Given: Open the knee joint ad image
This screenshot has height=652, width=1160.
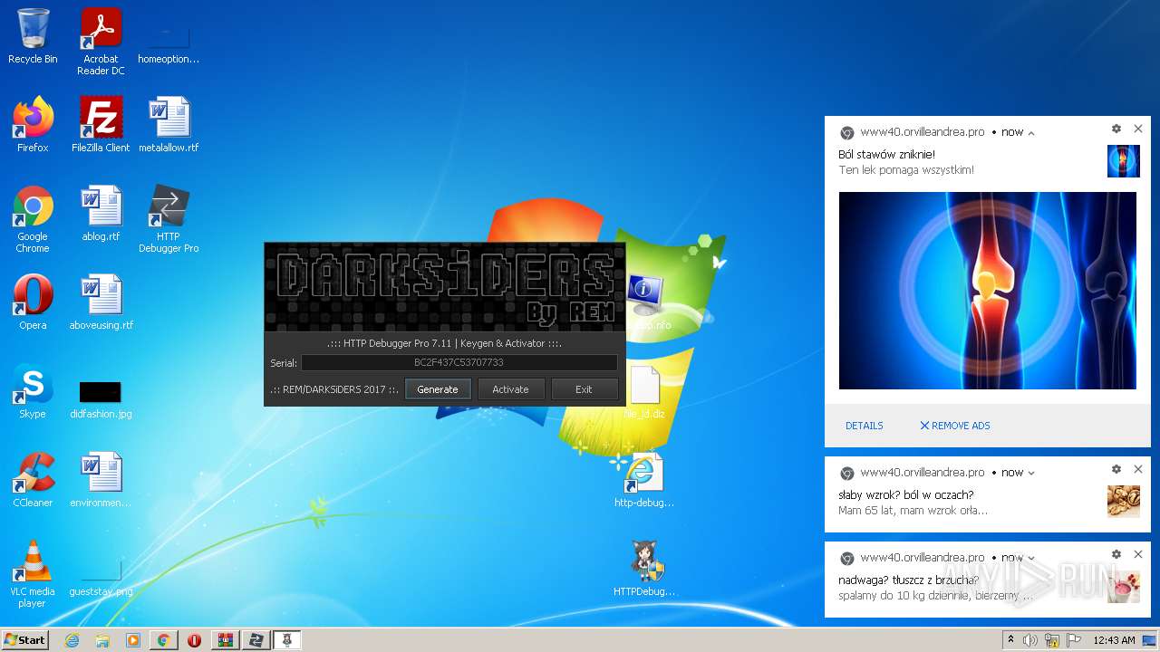Looking at the screenshot, I should click(987, 291).
